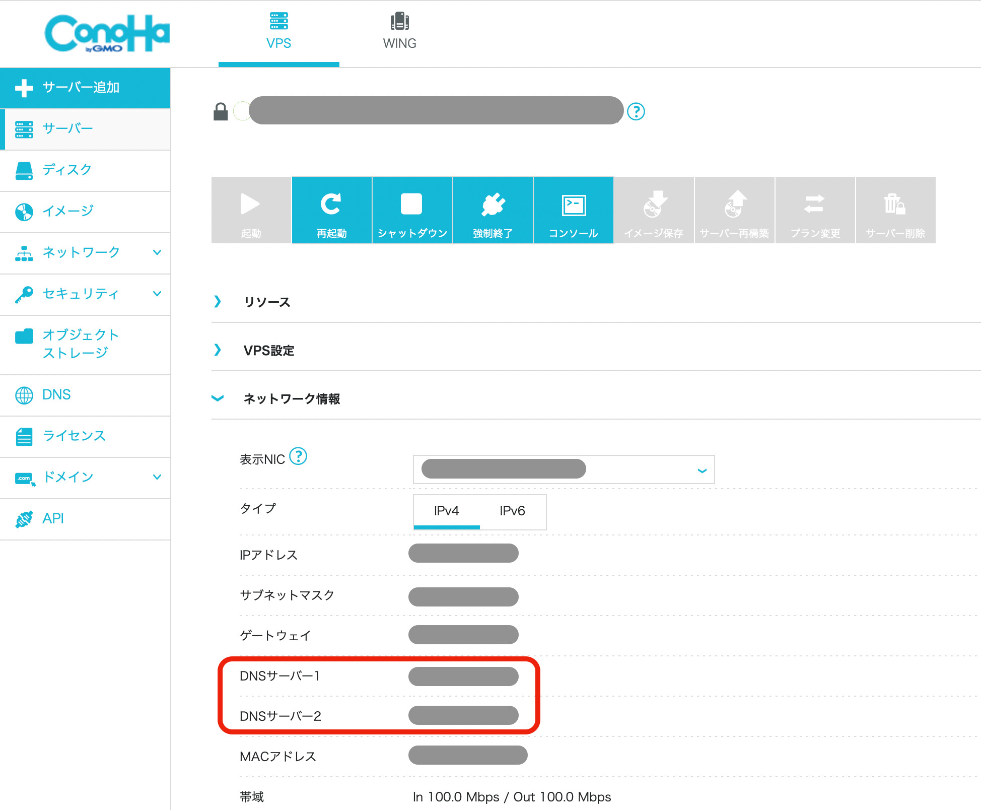Select the 再起動 (restart) server icon
The width and height of the screenshot is (981, 810).
[331, 210]
